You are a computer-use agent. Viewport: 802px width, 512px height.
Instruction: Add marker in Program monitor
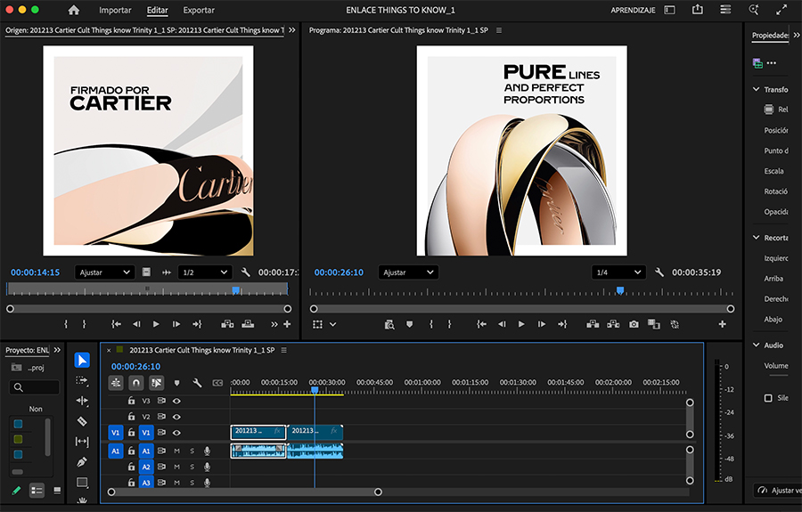pyautogui.click(x=409, y=324)
